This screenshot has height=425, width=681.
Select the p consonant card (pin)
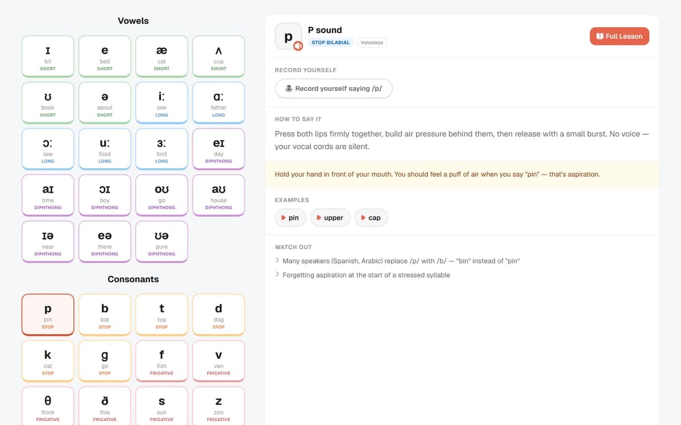[x=48, y=314]
